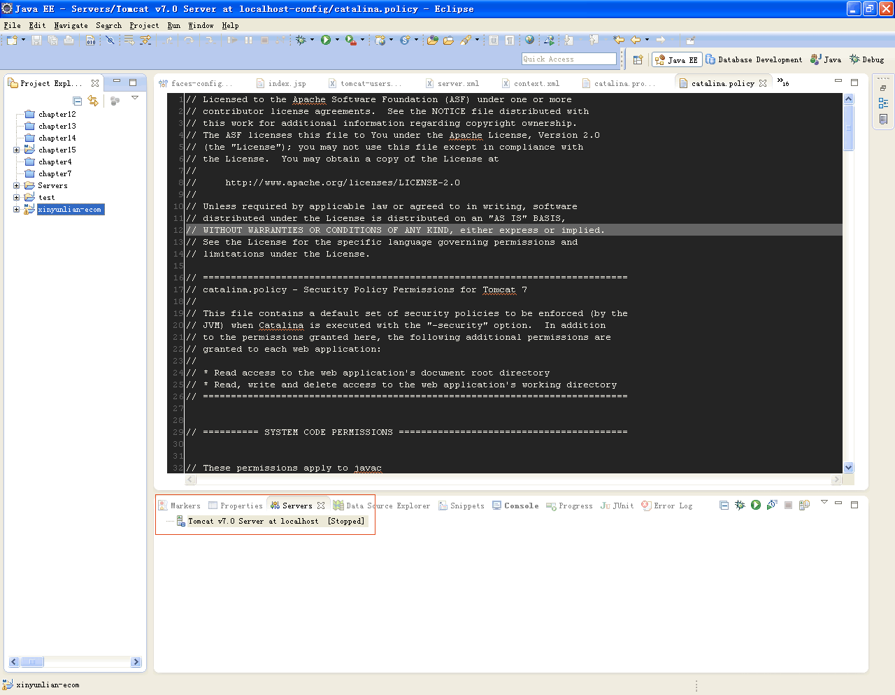Click the Project Explorer horizontal scrollbar thumb
Viewport: 895px width, 695px height.
point(31,661)
